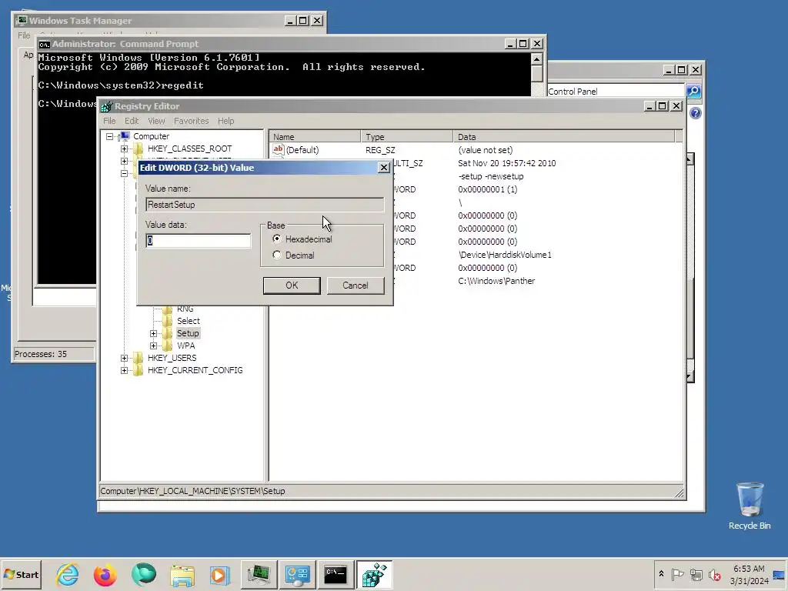This screenshot has height=591, width=788.
Task: Click the -setup -newsetup data value
Action: 490,176
